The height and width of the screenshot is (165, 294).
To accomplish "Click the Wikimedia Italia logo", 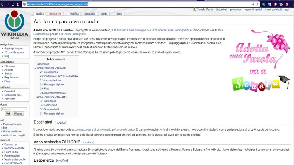I will (x=14, y=25).
